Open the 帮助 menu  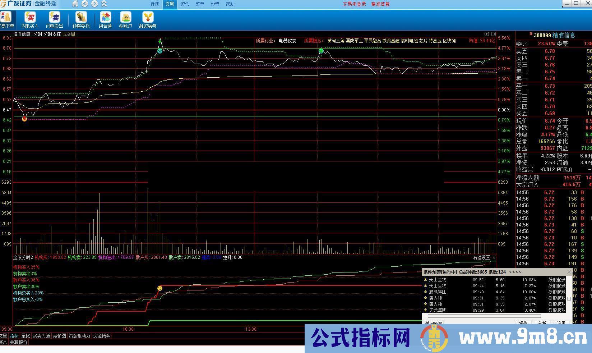click(x=230, y=4)
